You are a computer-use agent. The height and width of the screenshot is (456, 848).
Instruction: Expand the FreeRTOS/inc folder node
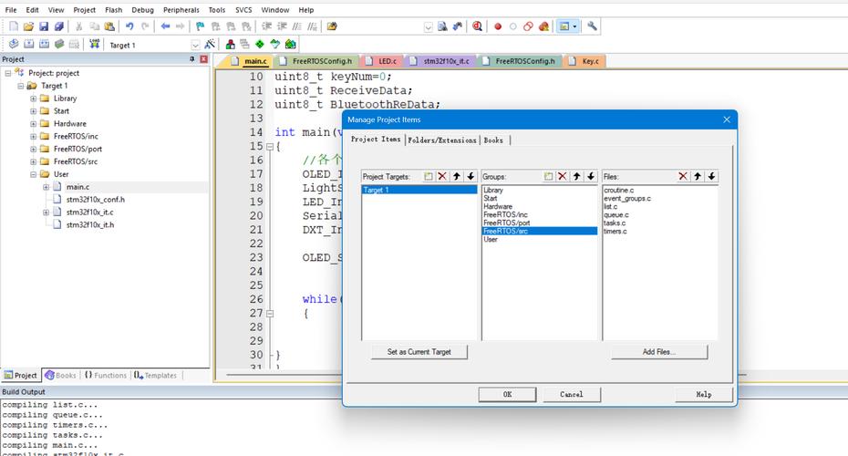pos(33,136)
